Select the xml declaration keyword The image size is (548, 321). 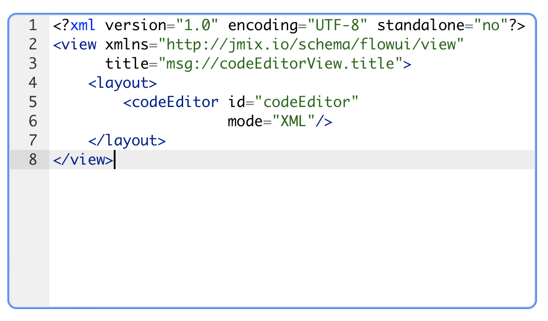[83, 25]
